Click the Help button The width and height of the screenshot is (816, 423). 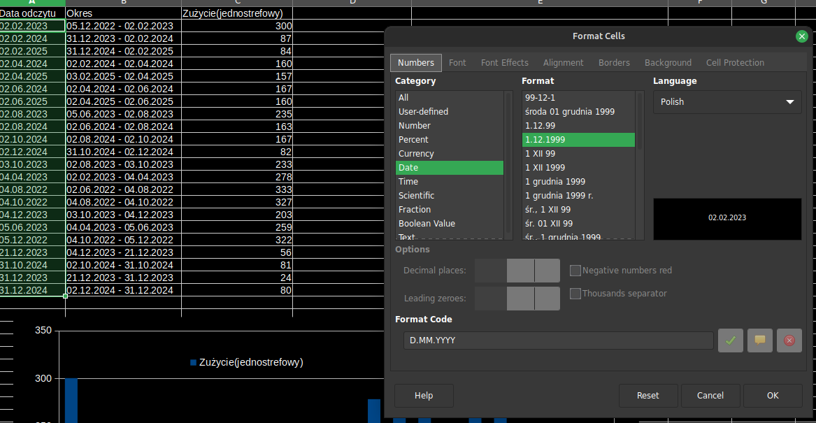pos(424,395)
